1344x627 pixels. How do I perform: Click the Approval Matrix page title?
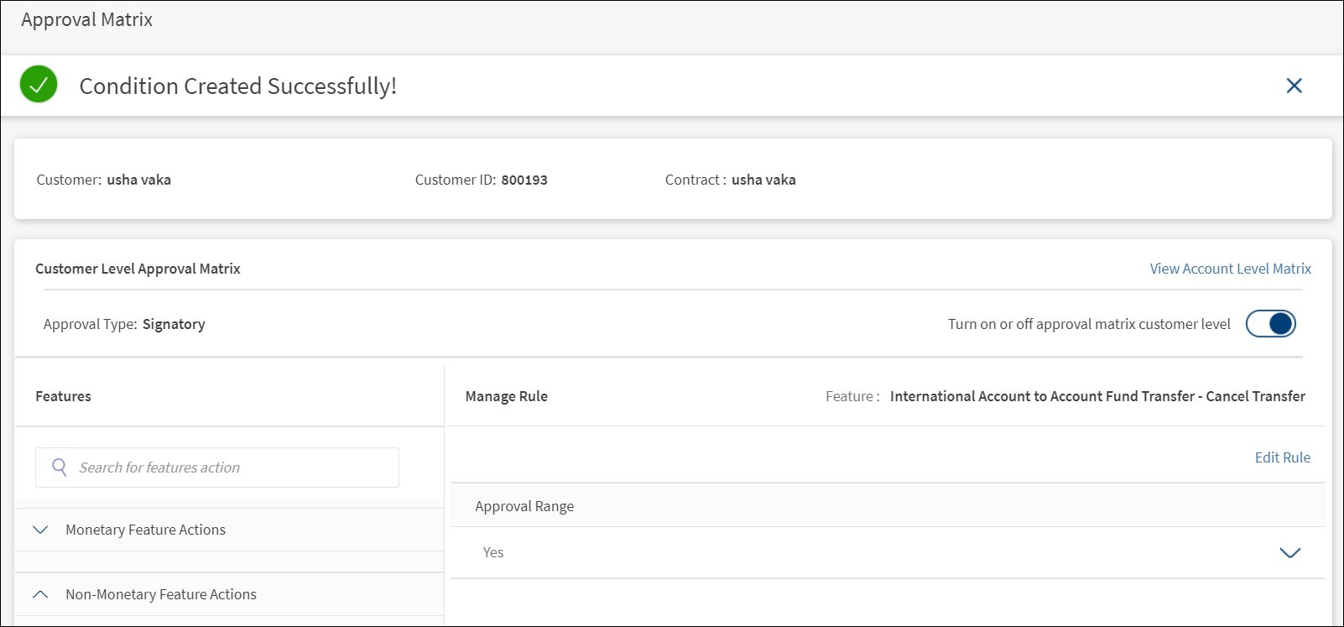[x=87, y=20]
